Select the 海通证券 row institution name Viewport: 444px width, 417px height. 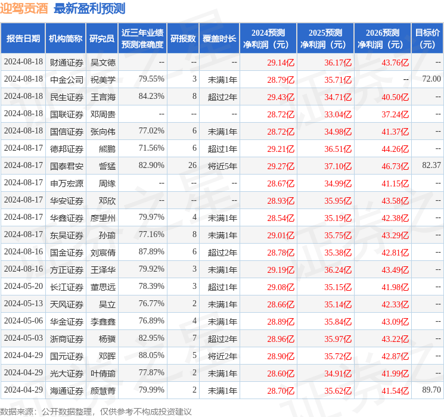tap(66, 391)
